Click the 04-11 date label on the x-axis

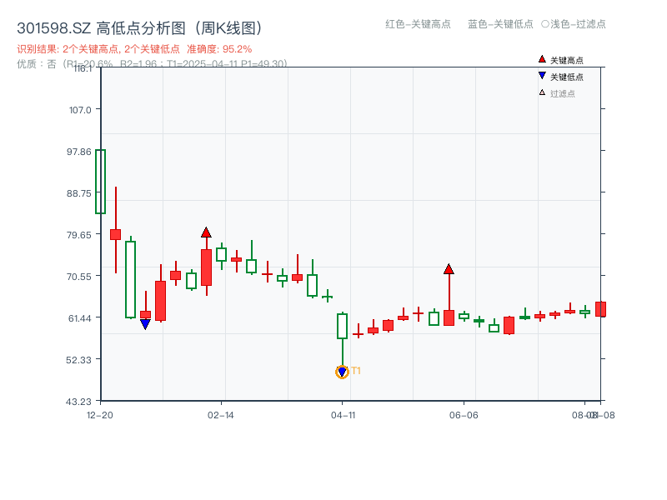pos(343,414)
